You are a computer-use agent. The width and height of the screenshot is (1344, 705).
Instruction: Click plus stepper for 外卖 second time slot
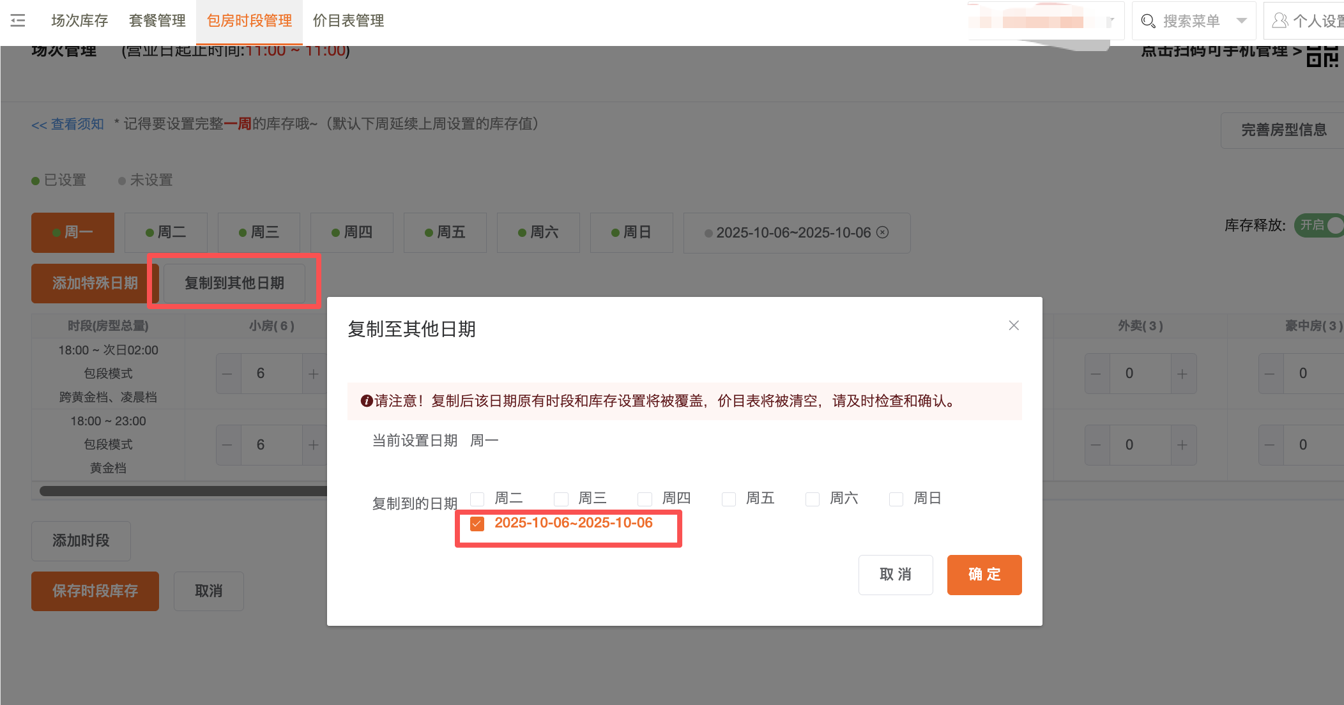coord(1182,445)
